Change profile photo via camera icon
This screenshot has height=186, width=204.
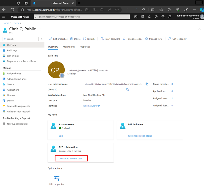tap(62, 76)
